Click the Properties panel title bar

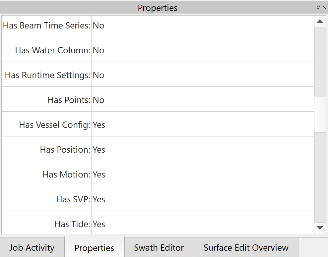pos(158,8)
